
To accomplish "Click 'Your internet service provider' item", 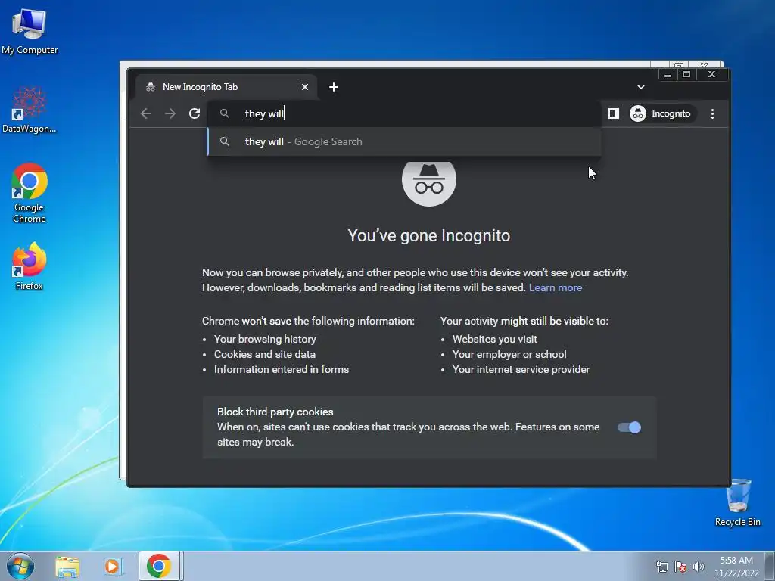I will click(521, 369).
